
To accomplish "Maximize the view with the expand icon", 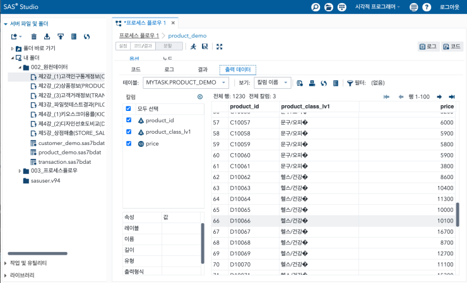I will 220,47.
